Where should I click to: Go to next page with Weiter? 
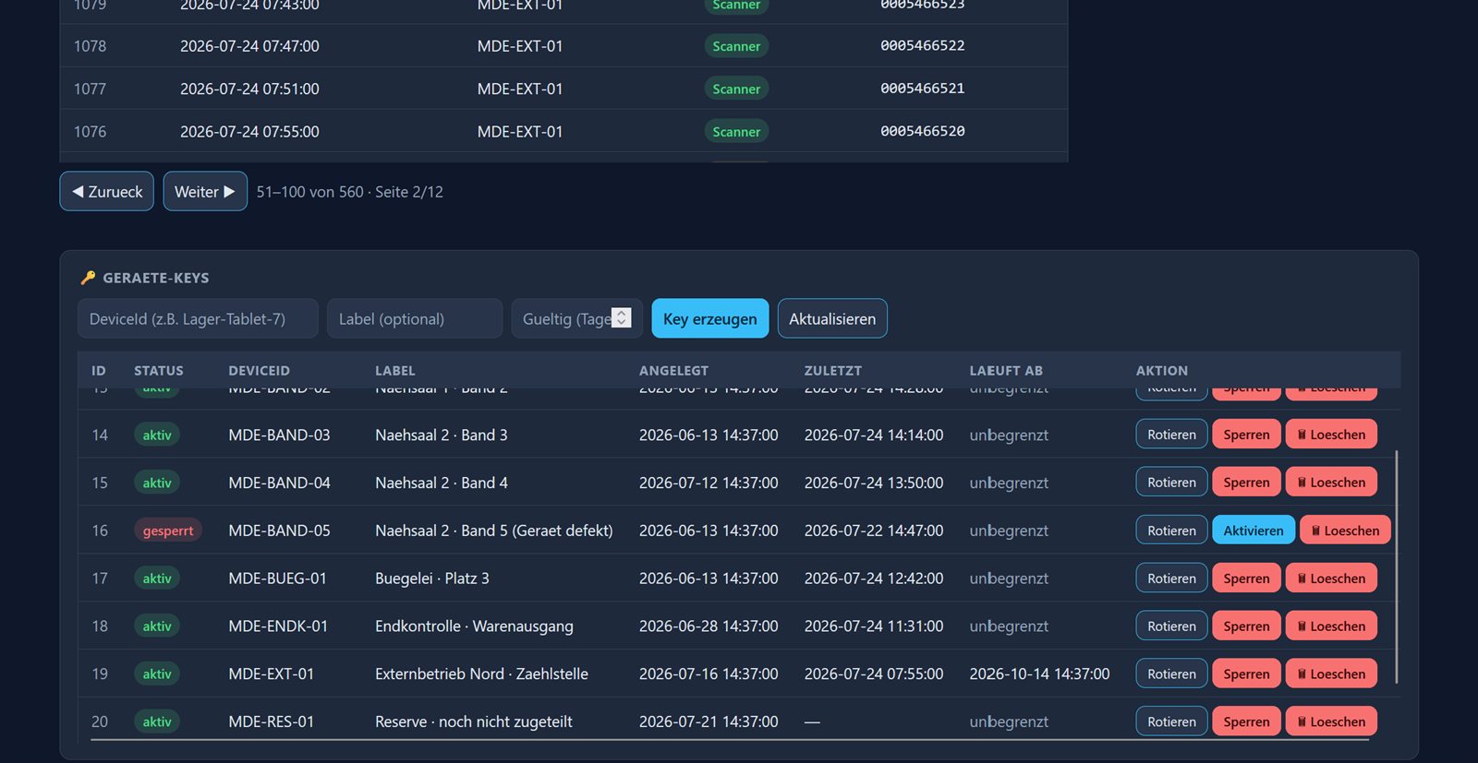pos(205,191)
